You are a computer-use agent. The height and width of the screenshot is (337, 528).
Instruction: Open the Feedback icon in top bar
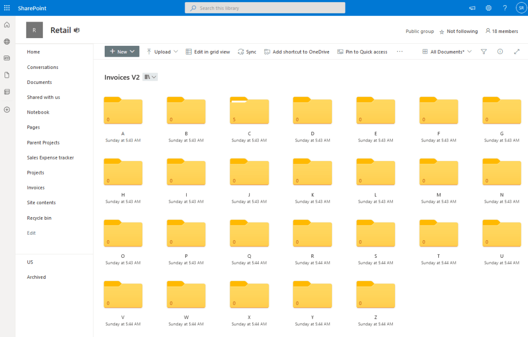coord(472,8)
